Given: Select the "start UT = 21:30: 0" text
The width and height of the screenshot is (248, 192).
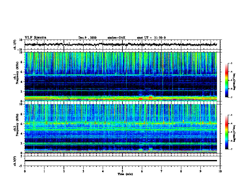Looking at the screenshot, I should click(151, 38).
